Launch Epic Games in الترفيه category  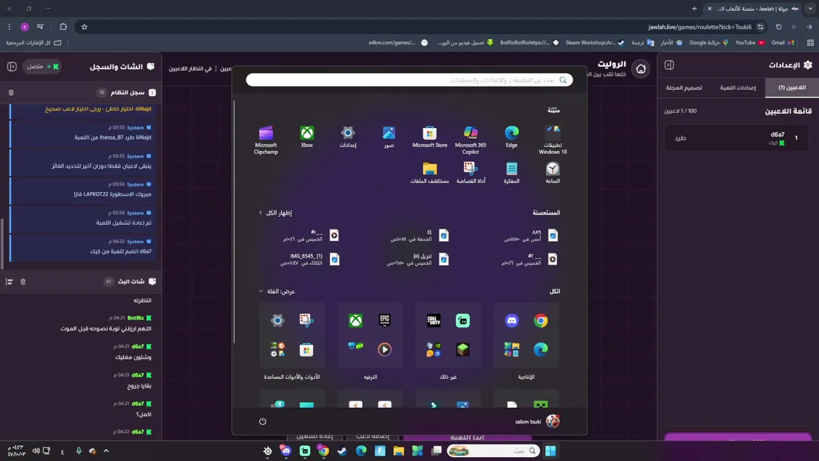click(x=385, y=321)
